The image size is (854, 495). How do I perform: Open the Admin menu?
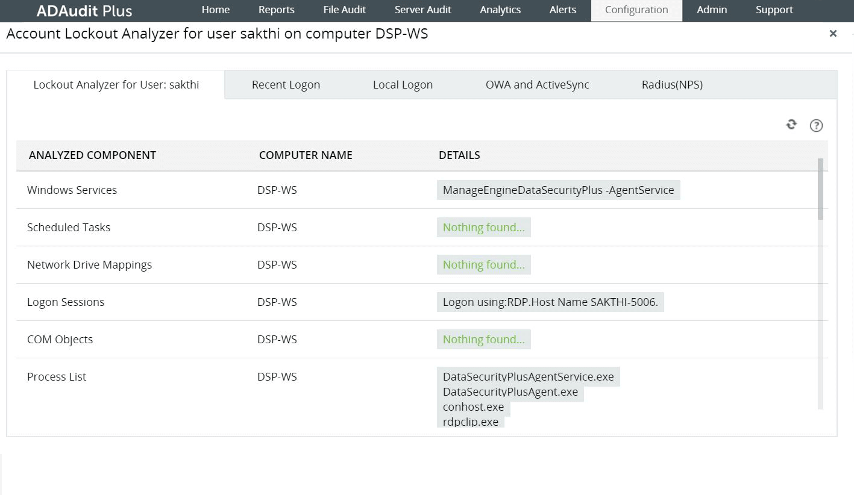coord(711,10)
